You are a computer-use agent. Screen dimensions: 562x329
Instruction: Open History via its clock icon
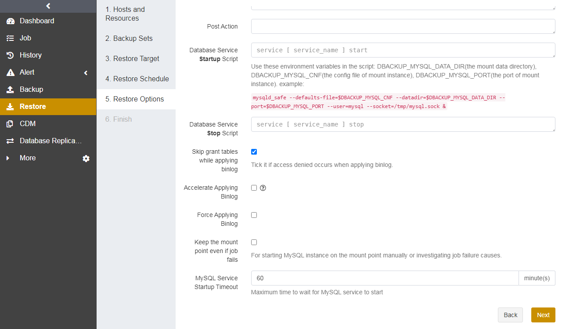click(11, 55)
